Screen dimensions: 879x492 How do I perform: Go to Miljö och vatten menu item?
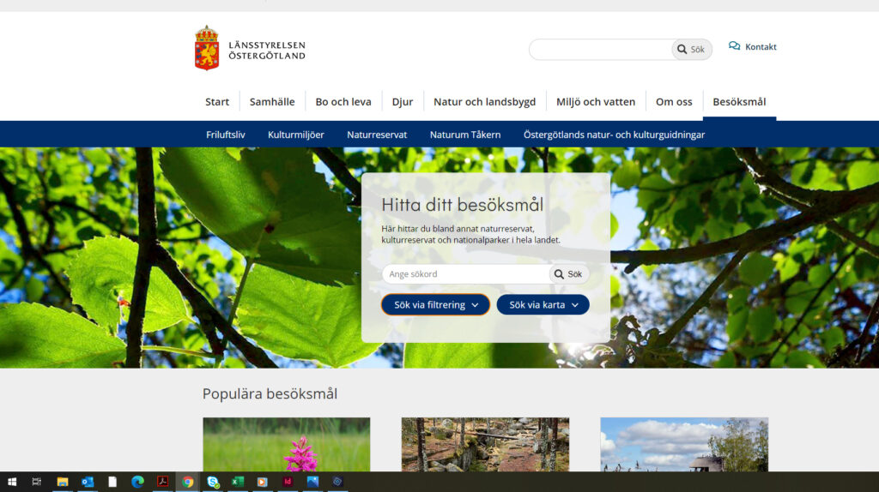pos(596,102)
